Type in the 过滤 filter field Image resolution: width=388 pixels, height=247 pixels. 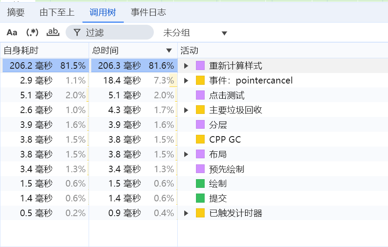coord(117,33)
